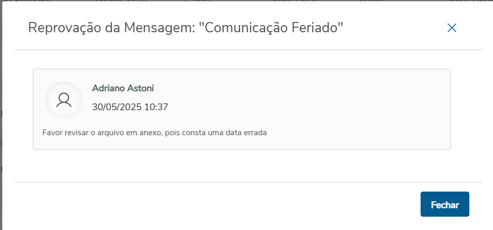This screenshot has height=230, width=493.
Task: Select the name Adriano Astoni
Action: tap(123, 88)
